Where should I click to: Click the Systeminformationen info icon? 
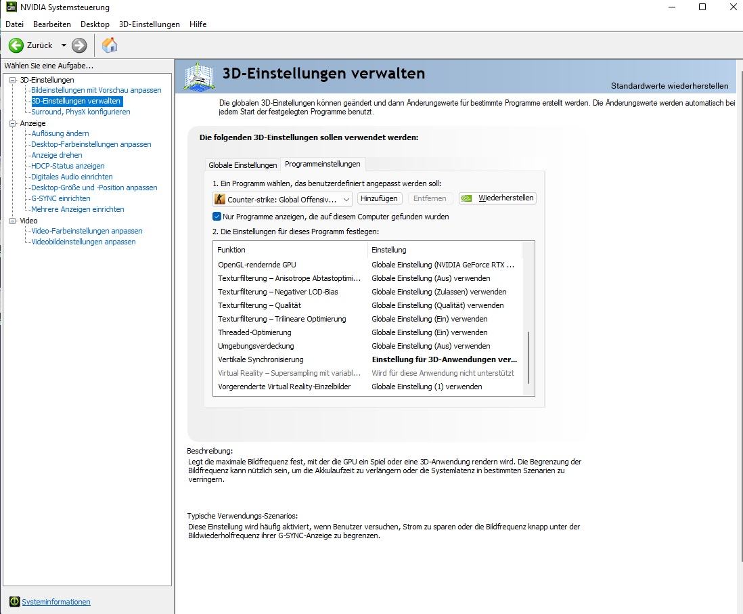pos(15,602)
